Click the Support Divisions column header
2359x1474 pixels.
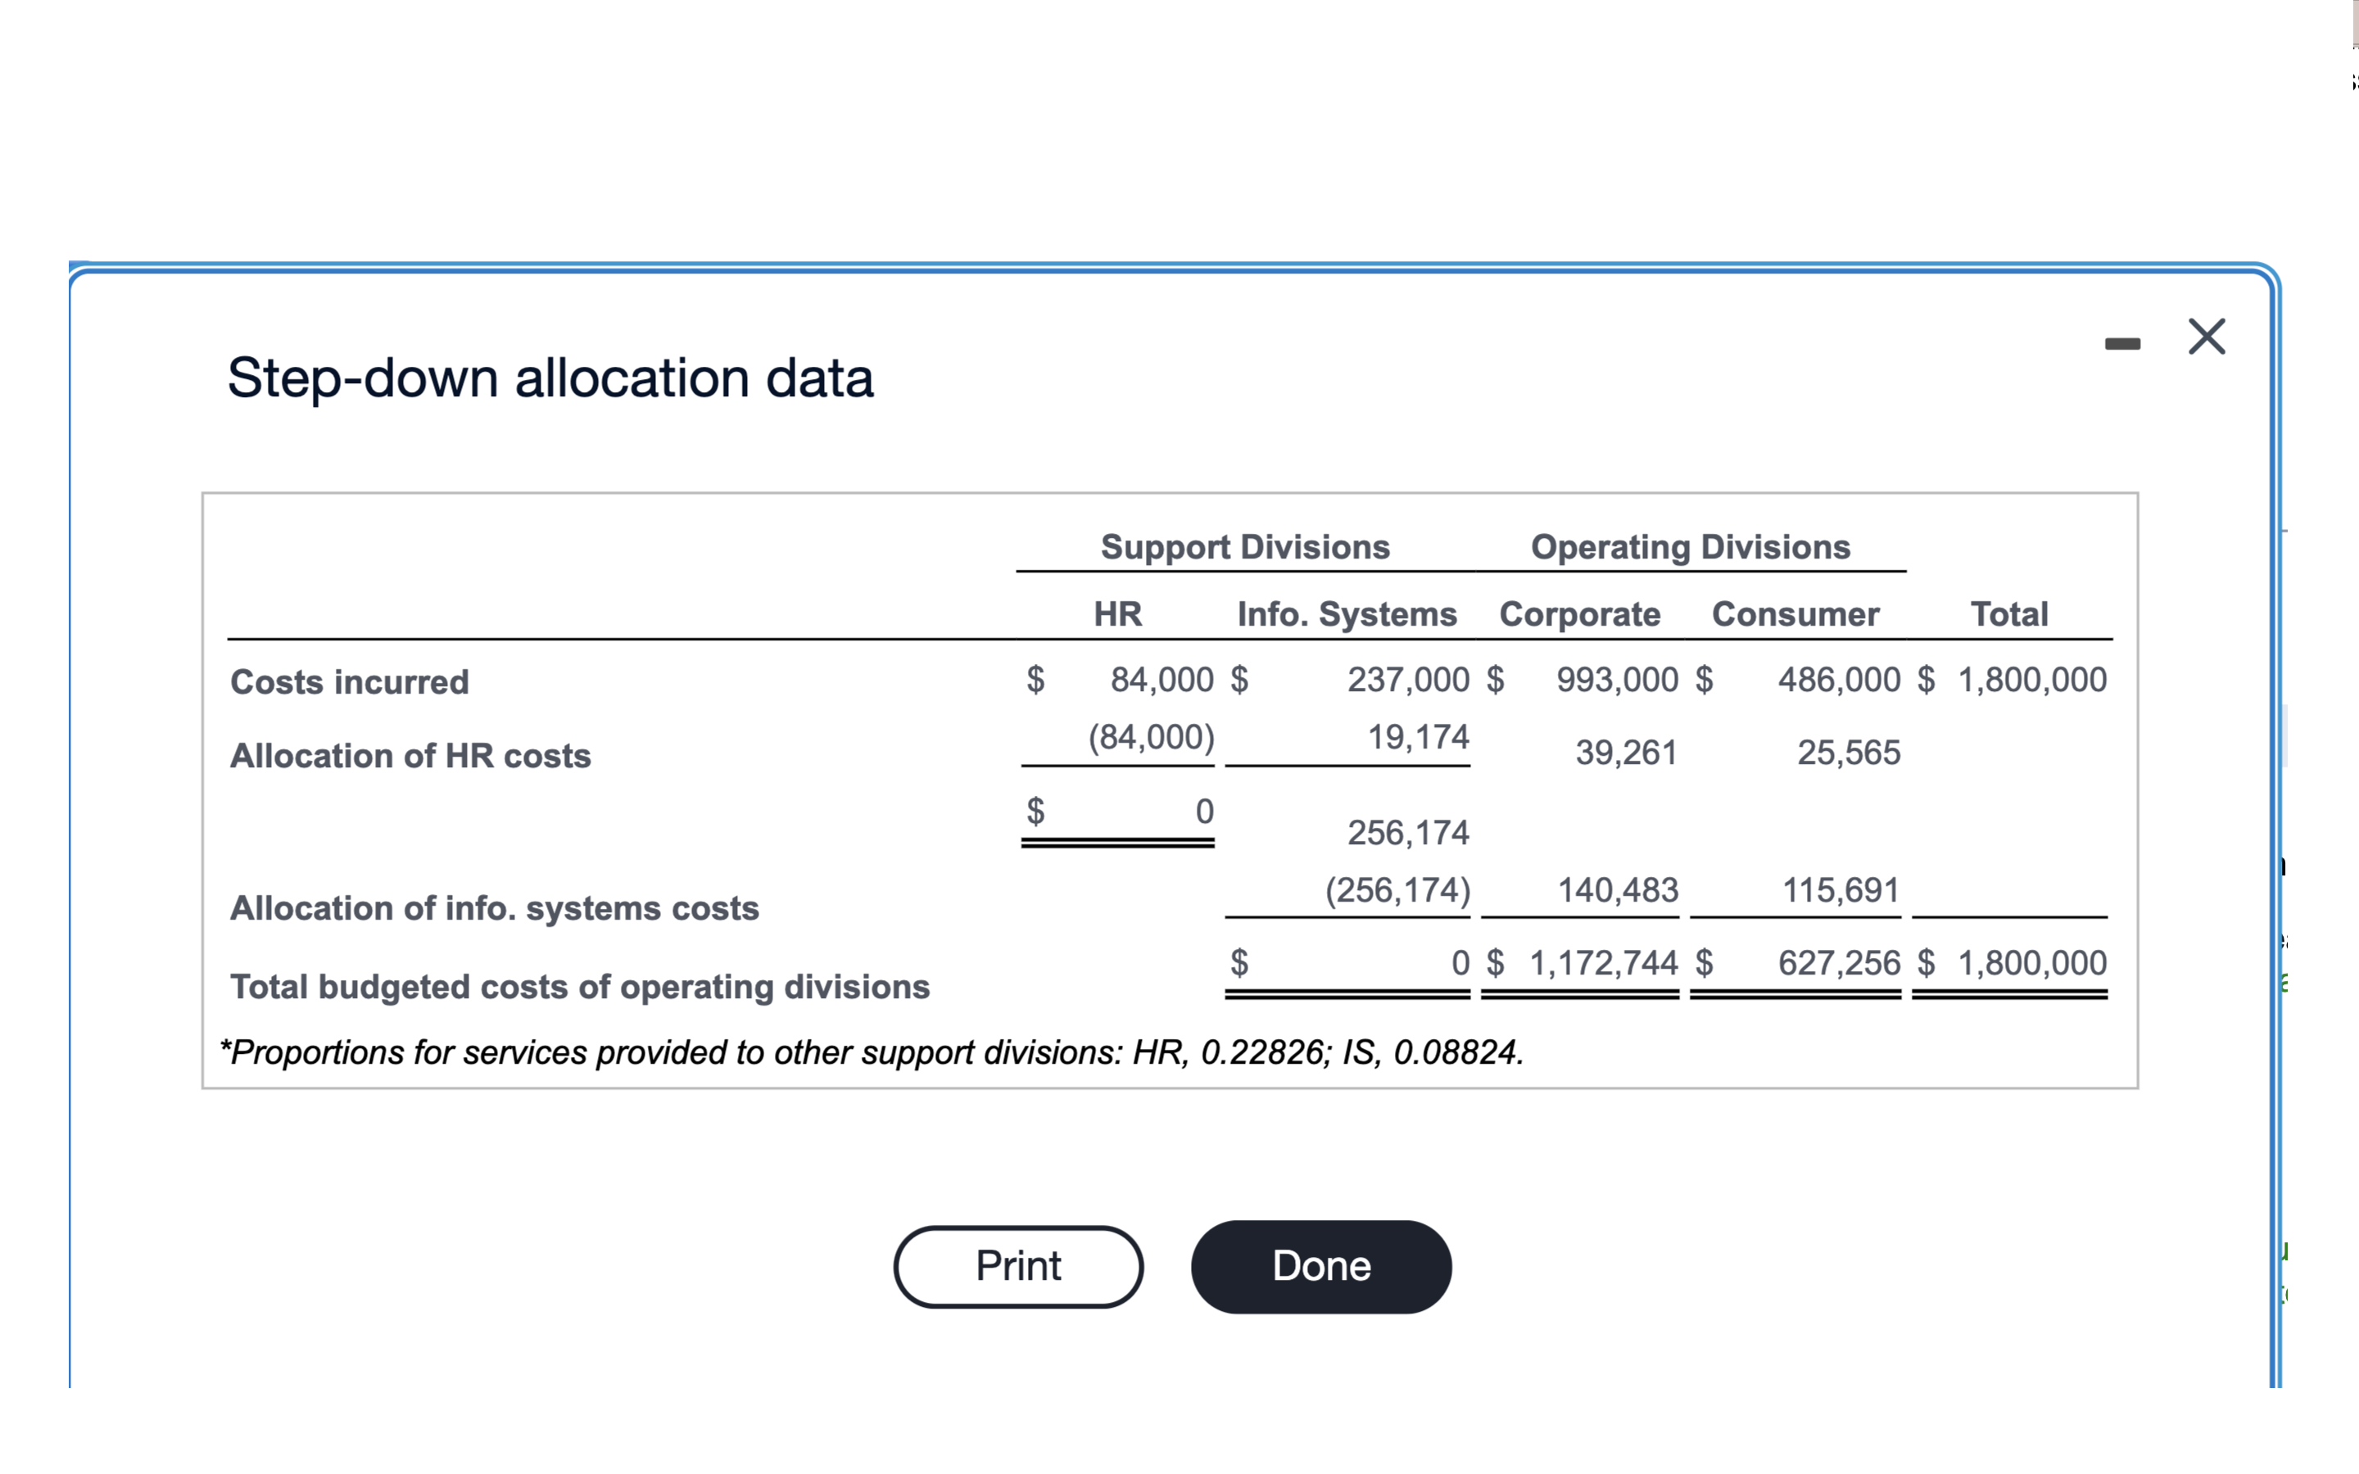1245,547
